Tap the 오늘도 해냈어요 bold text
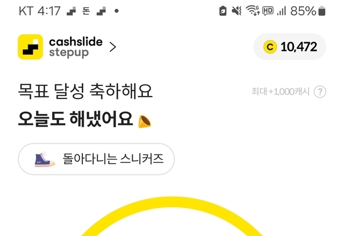Image resolution: width=344 pixels, height=236 pixels. (x=75, y=119)
